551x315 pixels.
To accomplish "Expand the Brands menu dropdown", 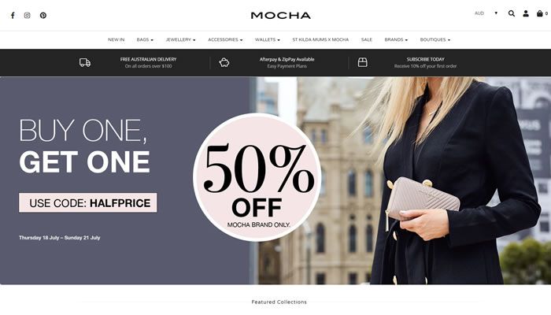I will click(x=396, y=39).
